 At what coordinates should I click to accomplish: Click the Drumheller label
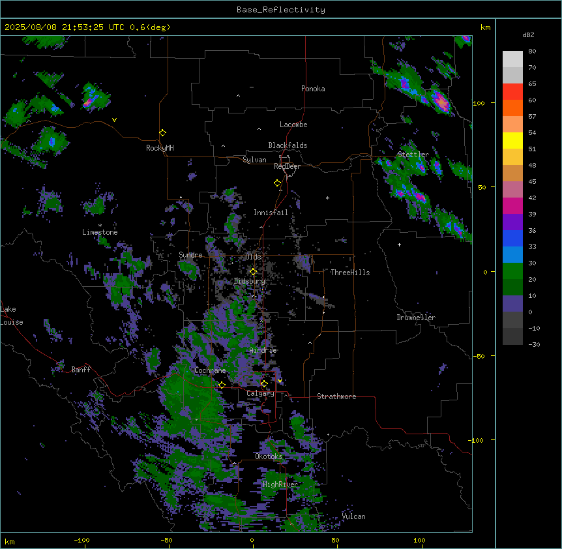point(416,318)
